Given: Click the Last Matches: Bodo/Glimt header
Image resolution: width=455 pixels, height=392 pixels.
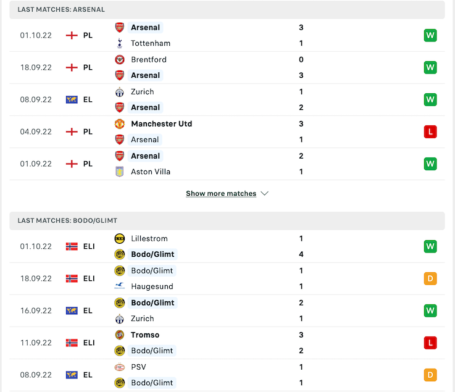Looking at the screenshot, I should (x=67, y=220).
